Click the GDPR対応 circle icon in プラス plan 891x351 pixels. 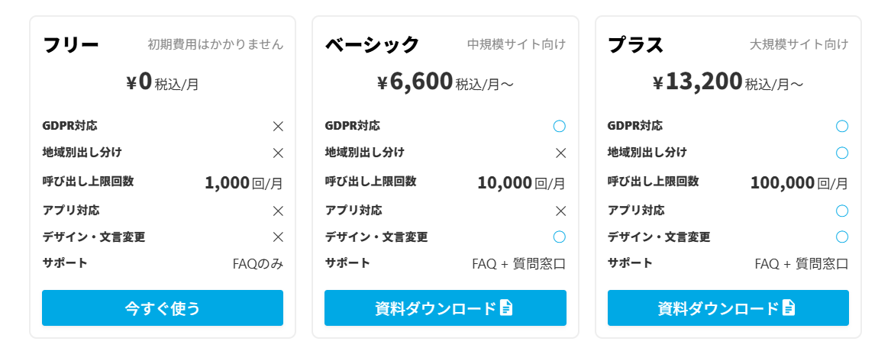[x=842, y=126]
